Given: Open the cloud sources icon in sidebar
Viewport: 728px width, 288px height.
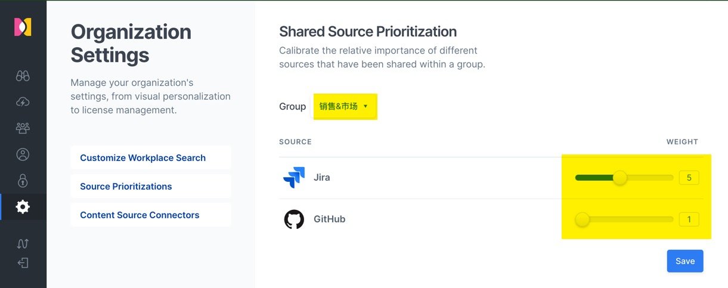Looking at the screenshot, I should (x=23, y=102).
